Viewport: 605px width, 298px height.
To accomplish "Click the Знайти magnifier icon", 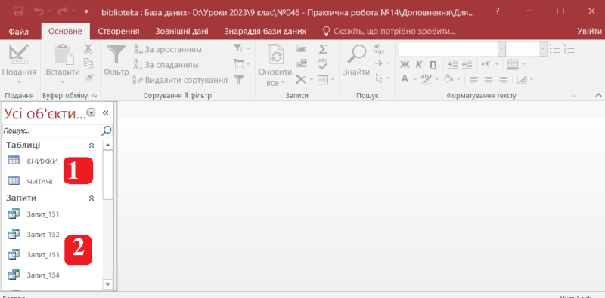I will pyautogui.click(x=356, y=54).
